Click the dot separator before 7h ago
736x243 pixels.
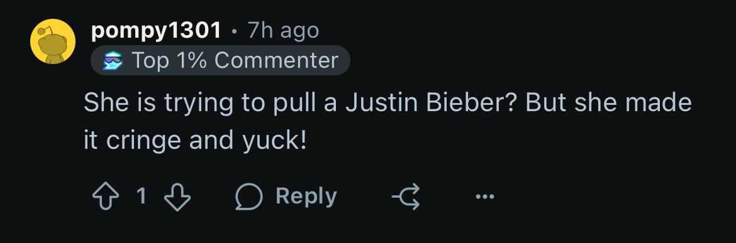click(x=234, y=32)
